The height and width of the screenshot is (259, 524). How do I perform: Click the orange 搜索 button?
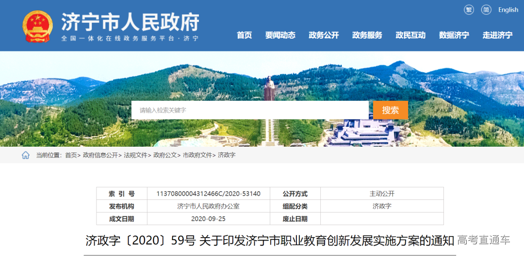pyautogui.click(x=390, y=110)
